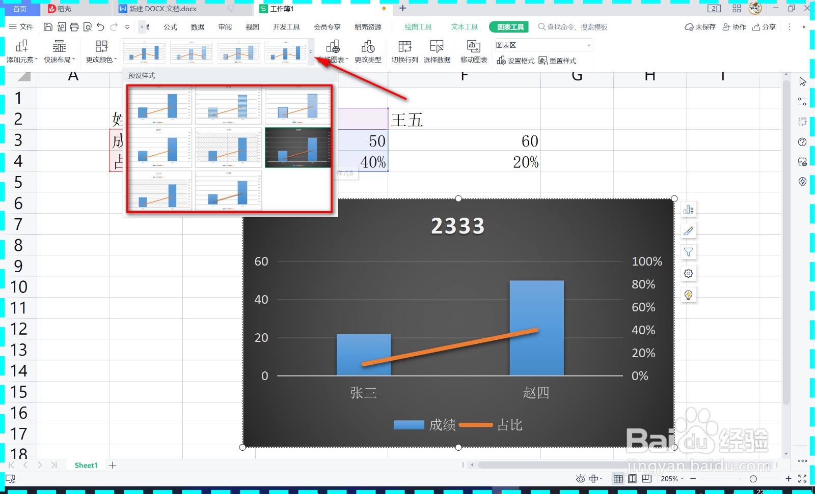Click the chart title 2333

(x=457, y=226)
